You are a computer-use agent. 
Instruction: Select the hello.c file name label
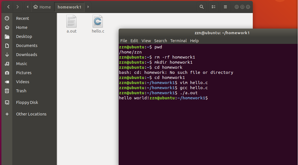click(98, 31)
